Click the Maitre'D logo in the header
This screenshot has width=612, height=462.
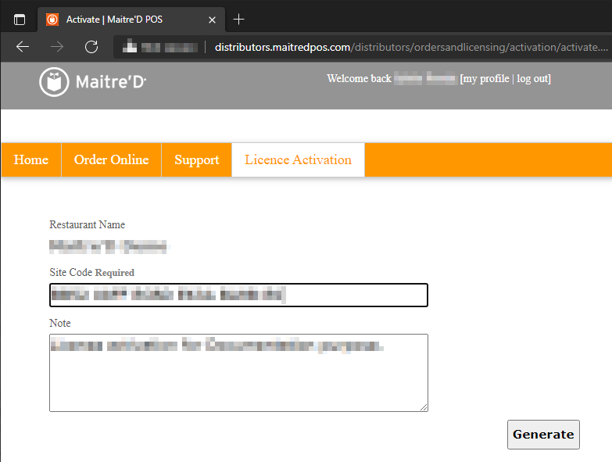(x=93, y=81)
